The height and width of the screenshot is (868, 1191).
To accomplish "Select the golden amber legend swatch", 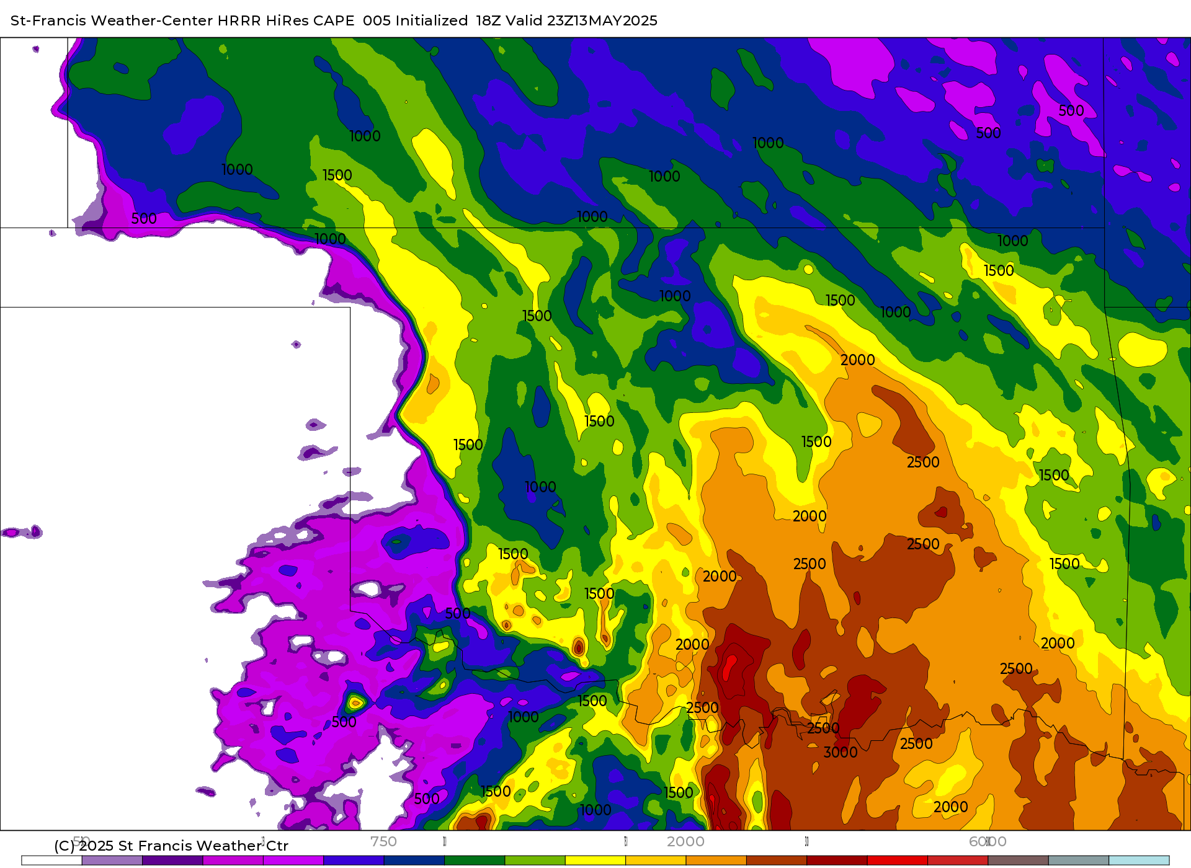I will point(656,861).
